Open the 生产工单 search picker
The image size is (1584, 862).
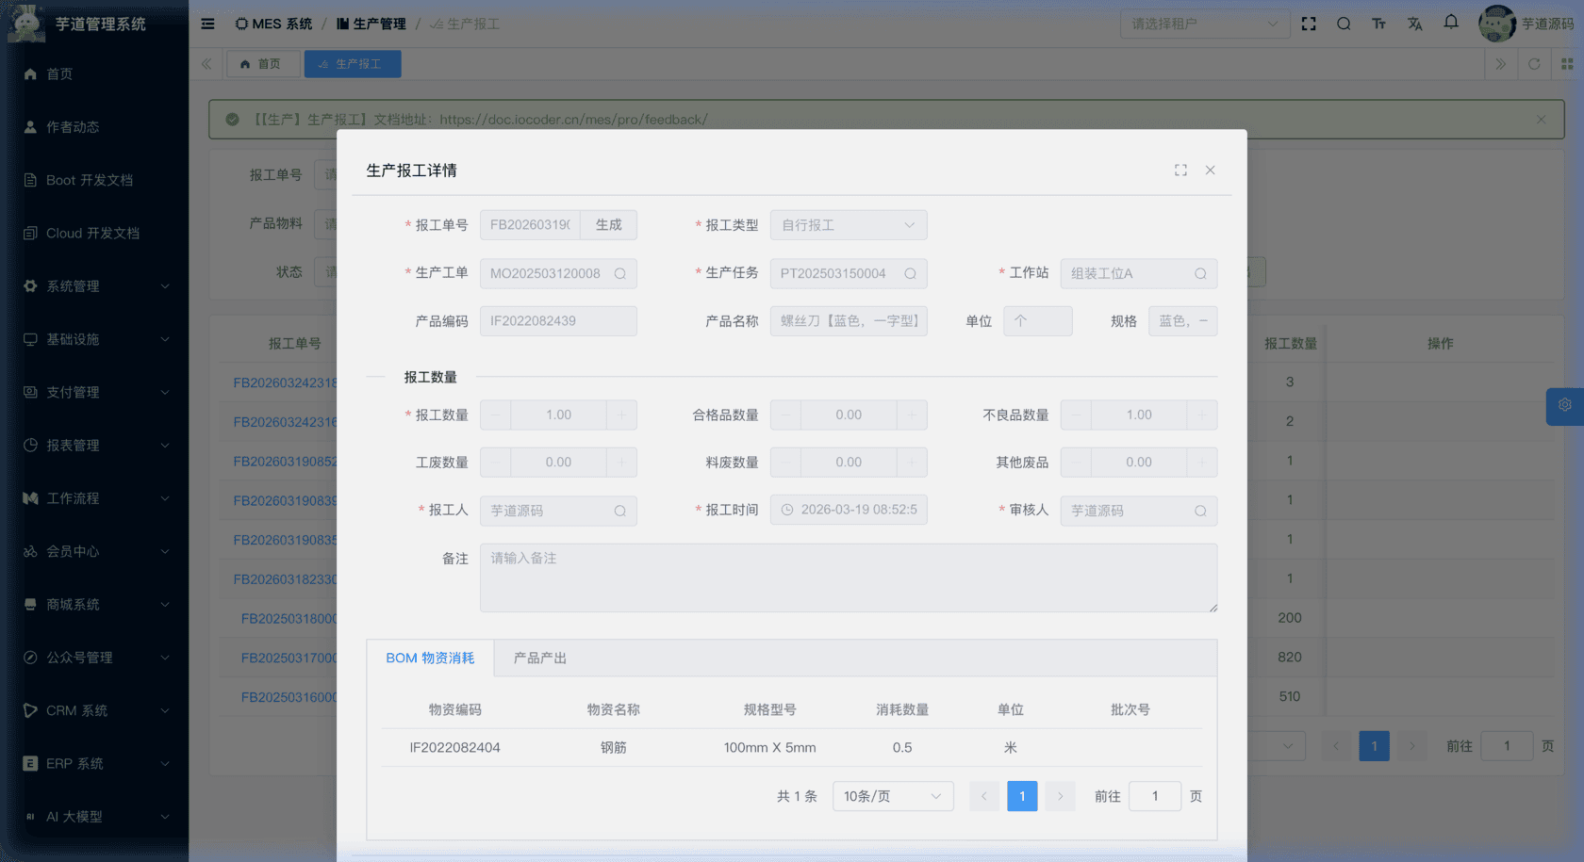coord(619,273)
